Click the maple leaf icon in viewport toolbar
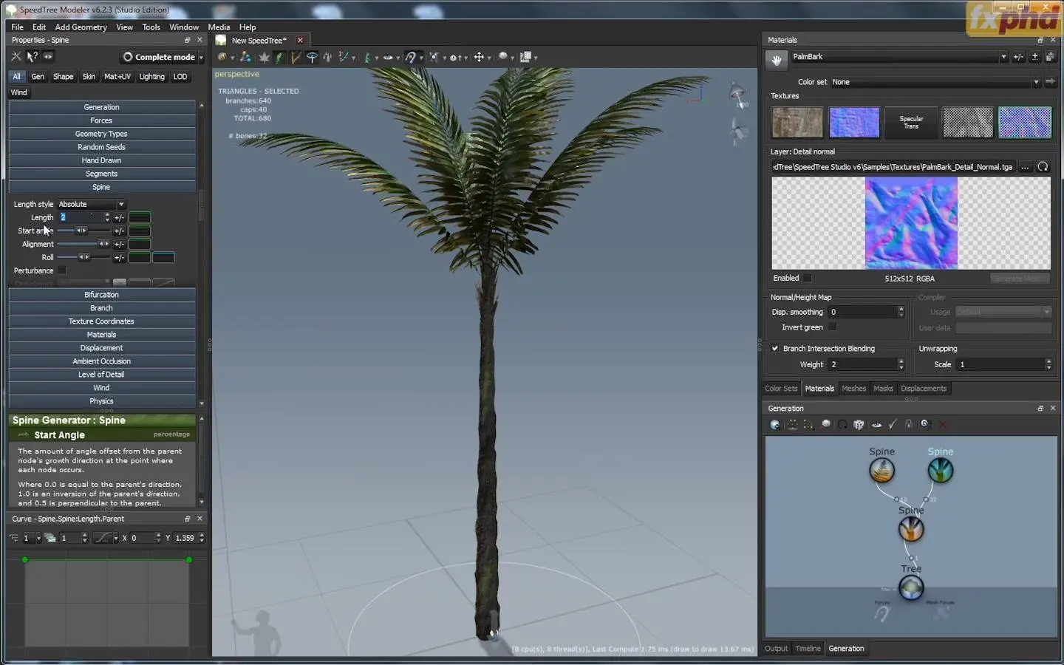Viewport: 1064px width, 665px height. tap(264, 58)
